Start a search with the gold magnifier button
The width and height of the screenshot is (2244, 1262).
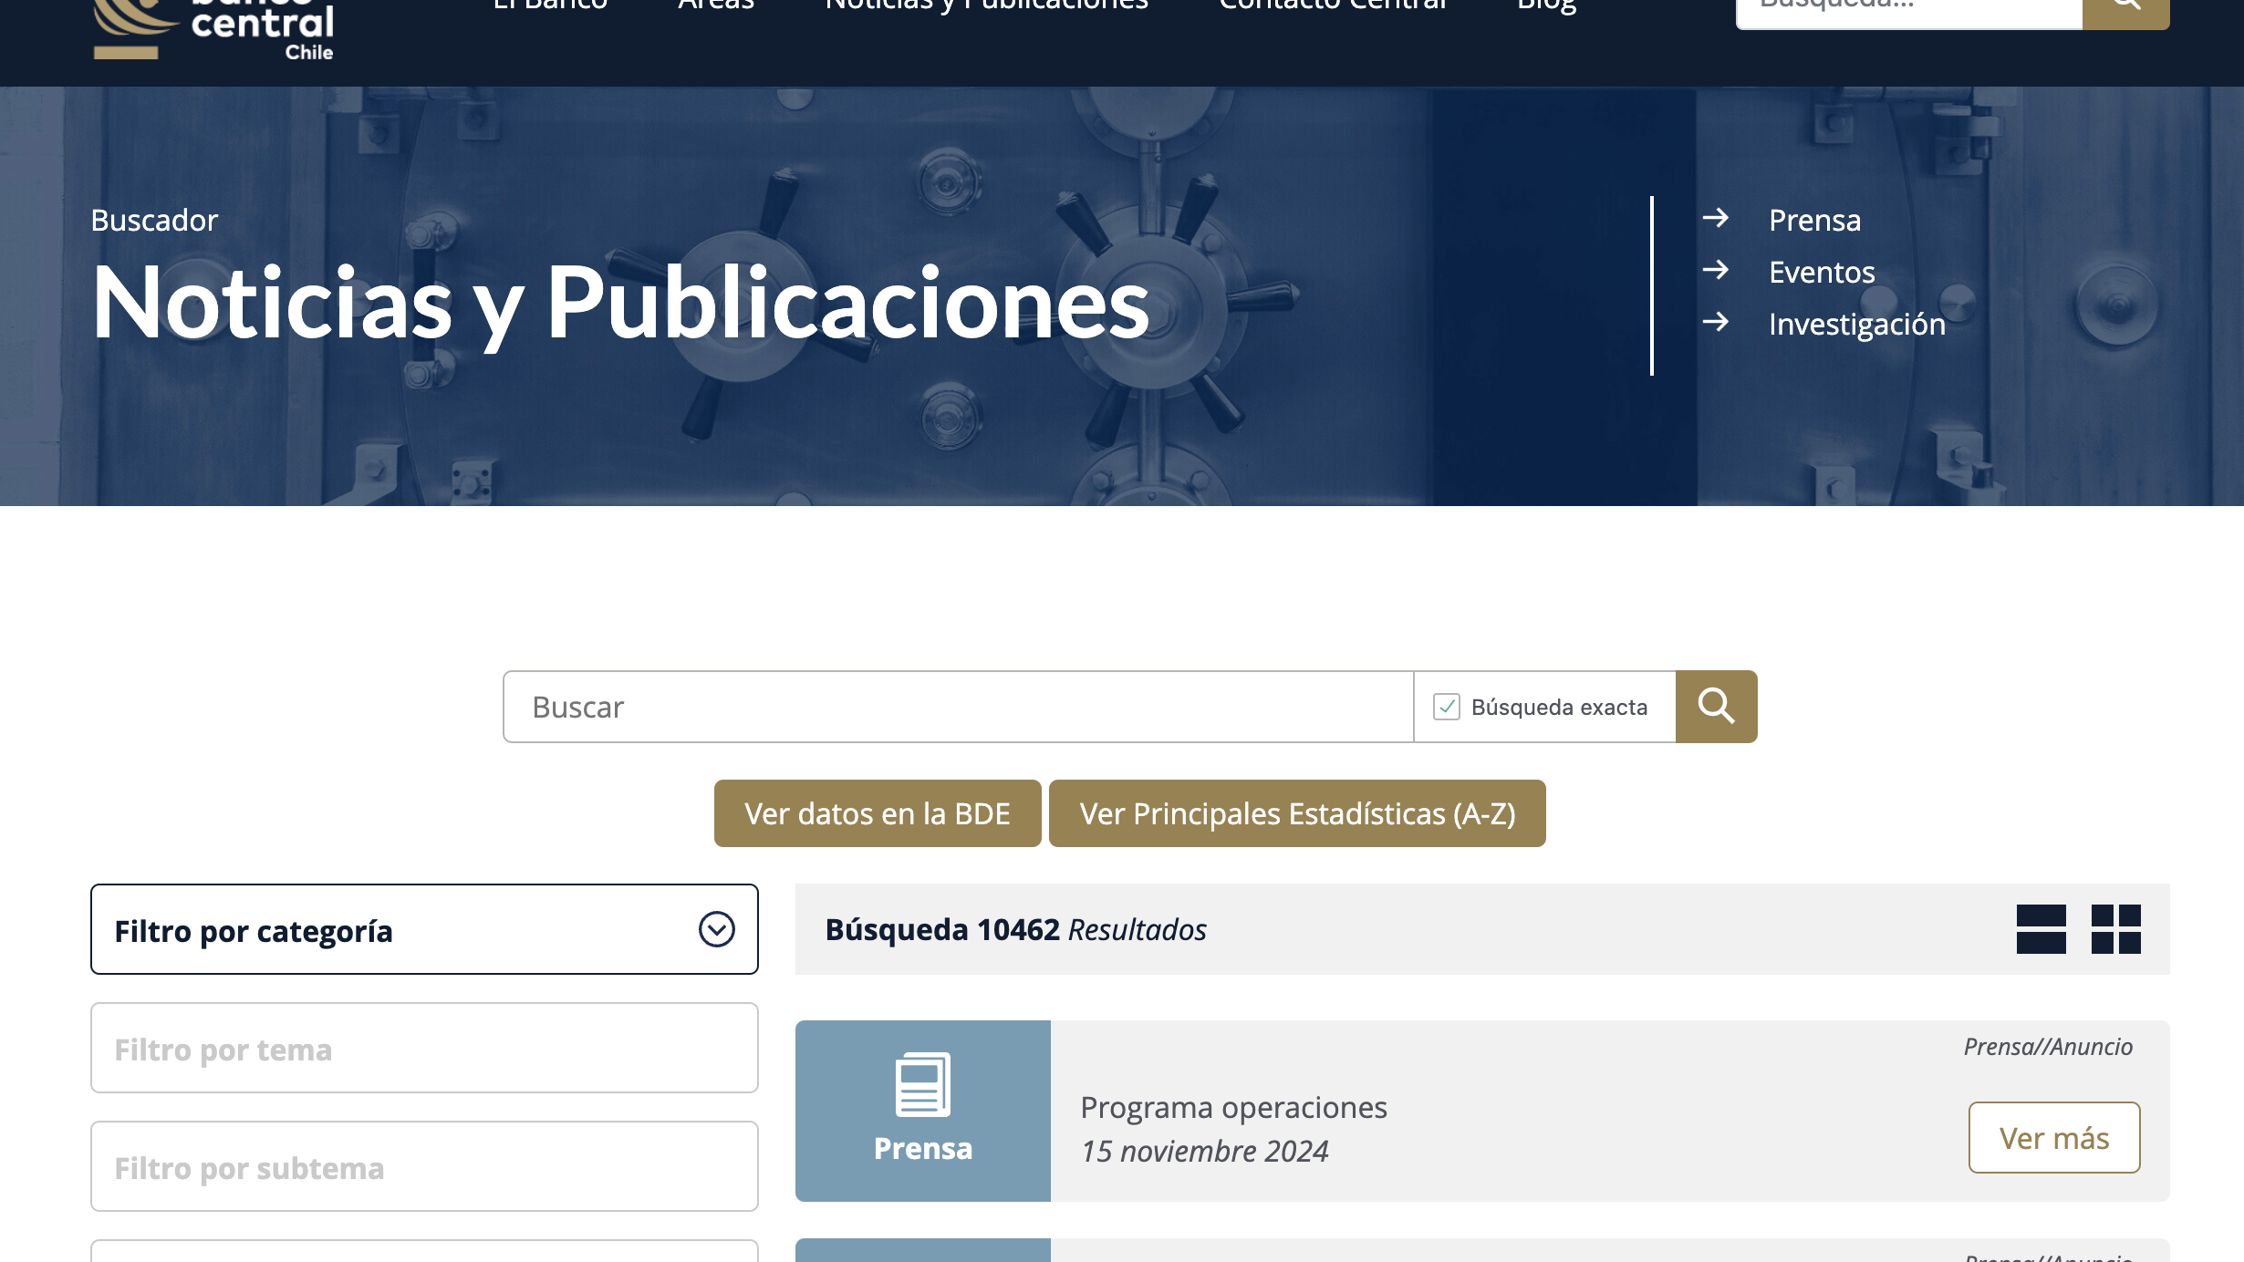pos(1716,706)
